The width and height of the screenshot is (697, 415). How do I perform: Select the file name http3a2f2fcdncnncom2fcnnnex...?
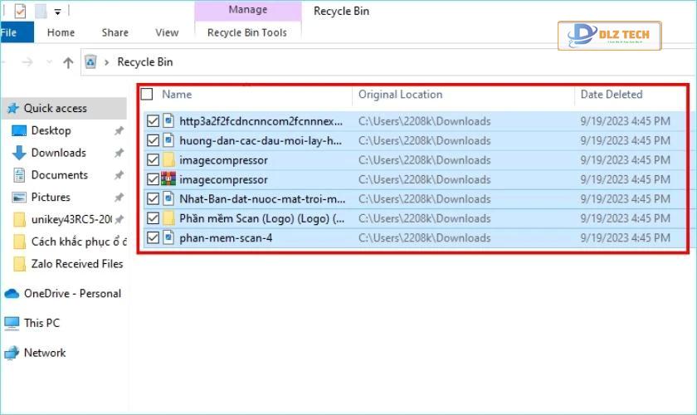tap(261, 121)
